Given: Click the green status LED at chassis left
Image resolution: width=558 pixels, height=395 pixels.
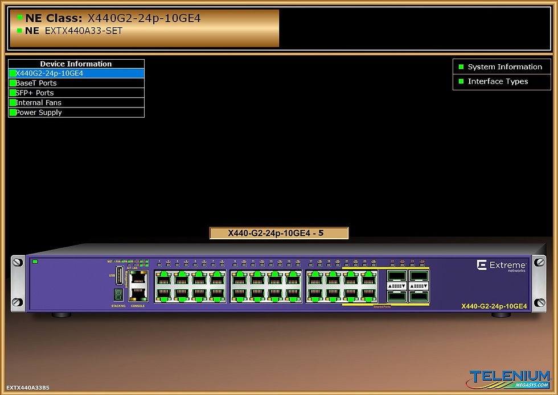Looking at the screenshot, I should tap(35, 262).
